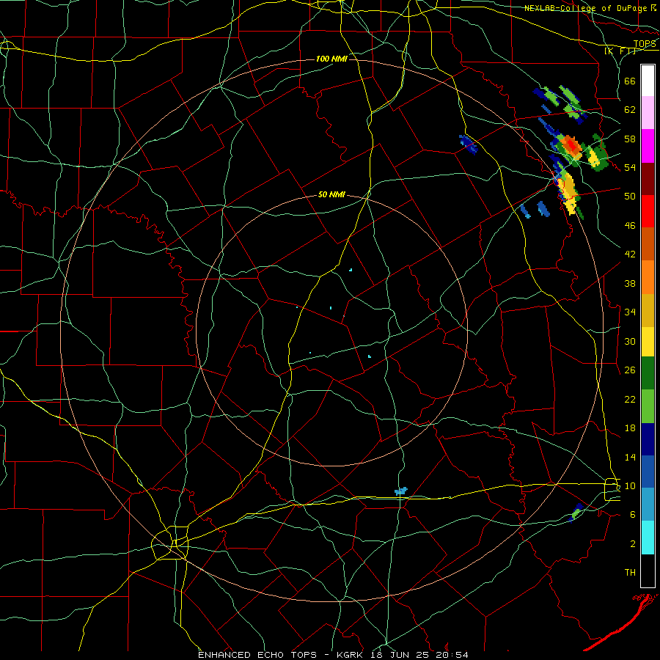Image resolution: width=660 pixels, height=660 pixels.
Task: Click the "34" legend value
Action: point(630,312)
